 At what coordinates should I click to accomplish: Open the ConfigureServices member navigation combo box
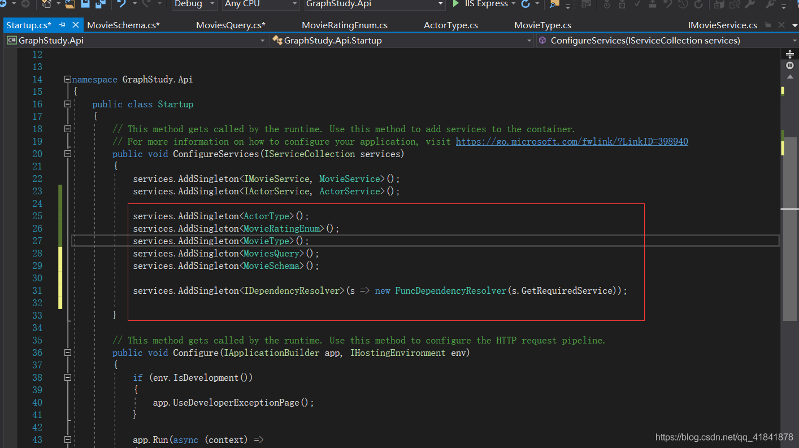point(667,41)
